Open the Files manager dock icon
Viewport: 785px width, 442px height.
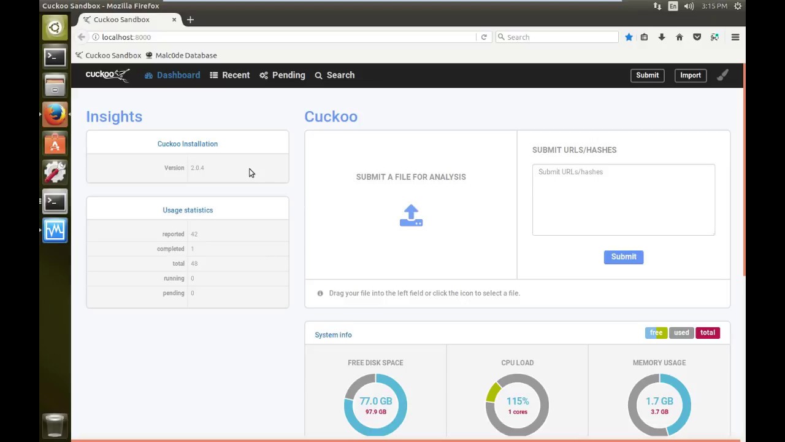pyautogui.click(x=55, y=85)
